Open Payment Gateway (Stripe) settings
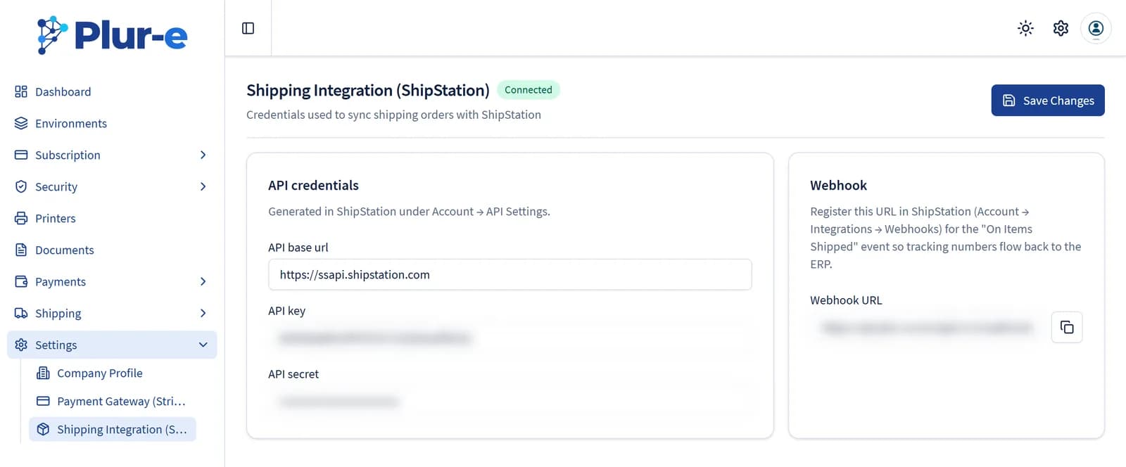 point(113,401)
